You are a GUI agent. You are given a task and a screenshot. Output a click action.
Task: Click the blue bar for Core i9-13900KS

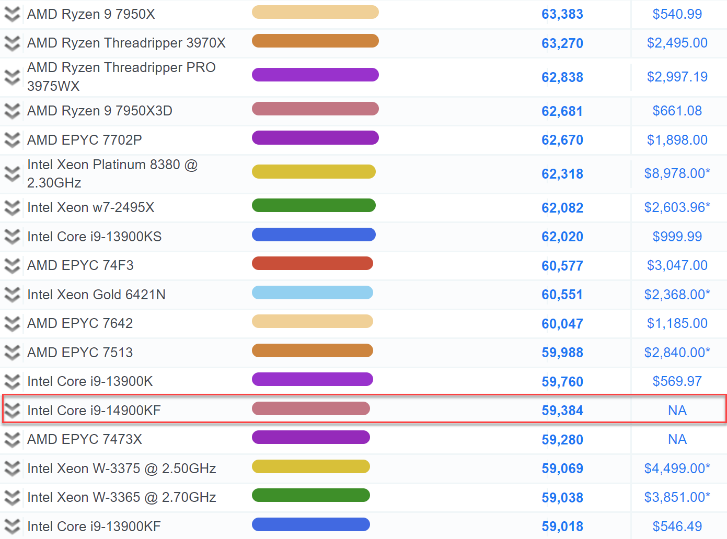[x=314, y=235]
